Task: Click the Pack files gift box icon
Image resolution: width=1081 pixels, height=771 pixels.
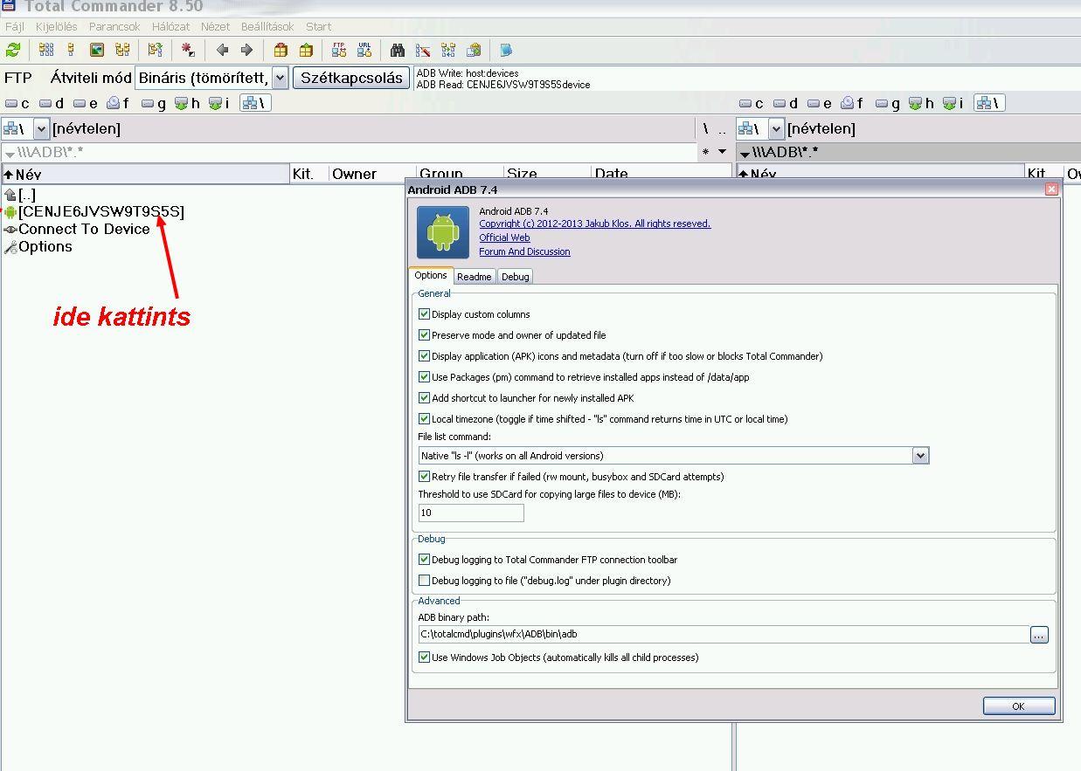Action: pos(281,50)
